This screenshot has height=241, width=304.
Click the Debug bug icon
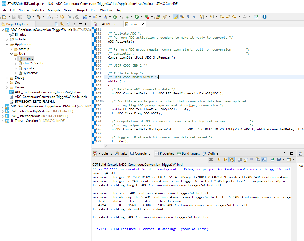click(127, 17)
